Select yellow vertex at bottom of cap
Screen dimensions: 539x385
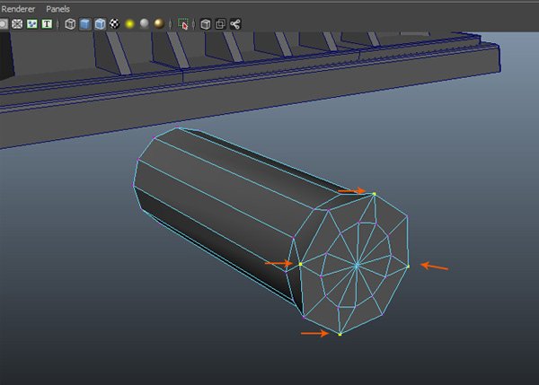coord(340,334)
